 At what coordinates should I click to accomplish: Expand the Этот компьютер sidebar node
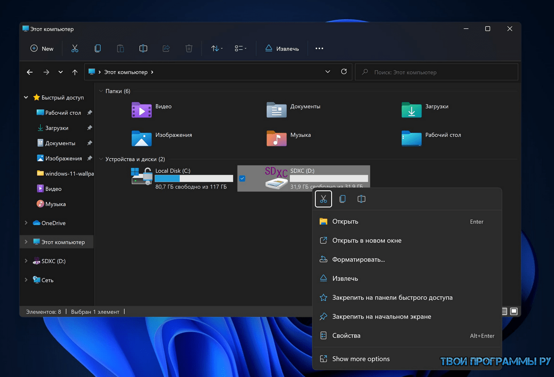(26, 242)
